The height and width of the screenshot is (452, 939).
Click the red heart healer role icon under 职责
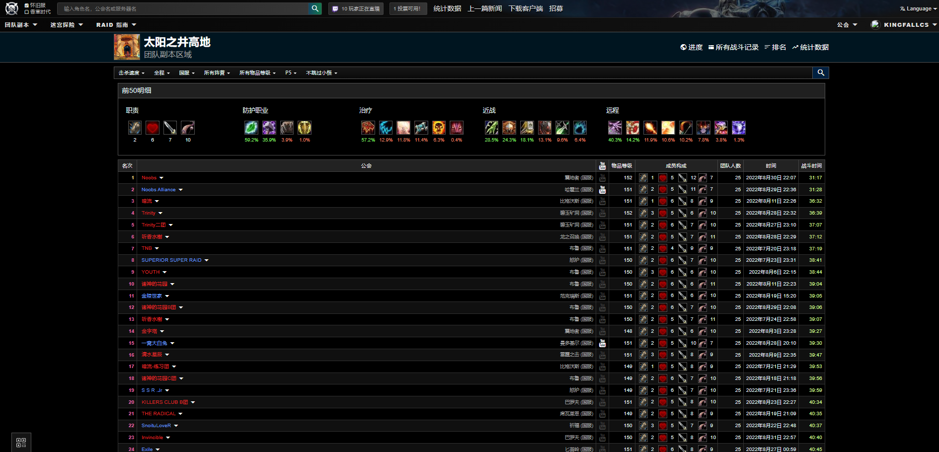(x=153, y=128)
